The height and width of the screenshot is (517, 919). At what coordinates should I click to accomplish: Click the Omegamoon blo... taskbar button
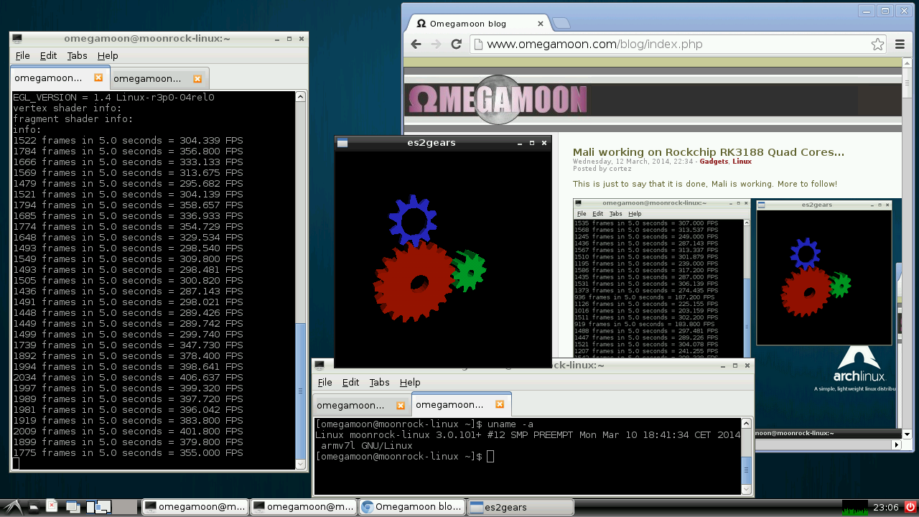(x=411, y=507)
